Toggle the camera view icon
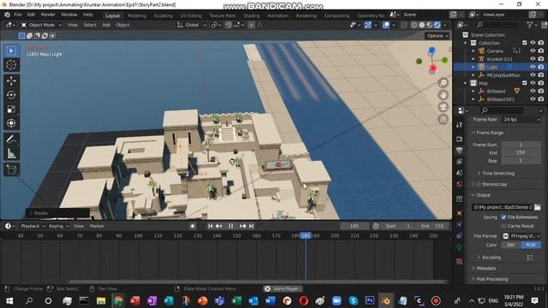 (444, 107)
